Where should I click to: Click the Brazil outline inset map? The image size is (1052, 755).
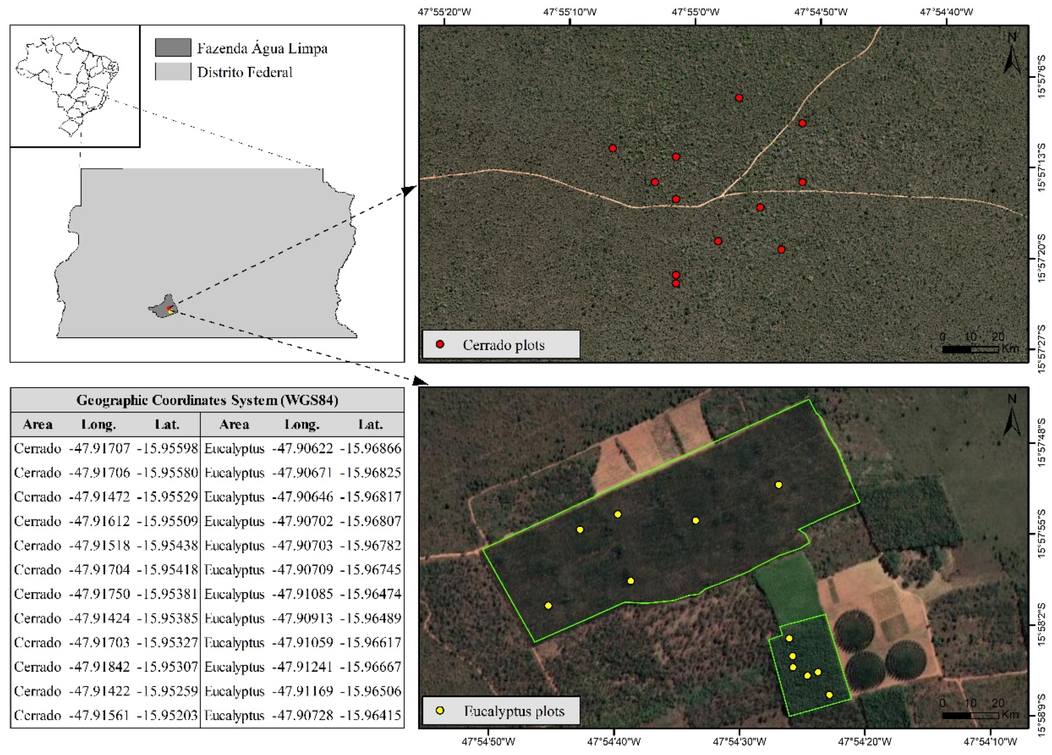[x=70, y=84]
